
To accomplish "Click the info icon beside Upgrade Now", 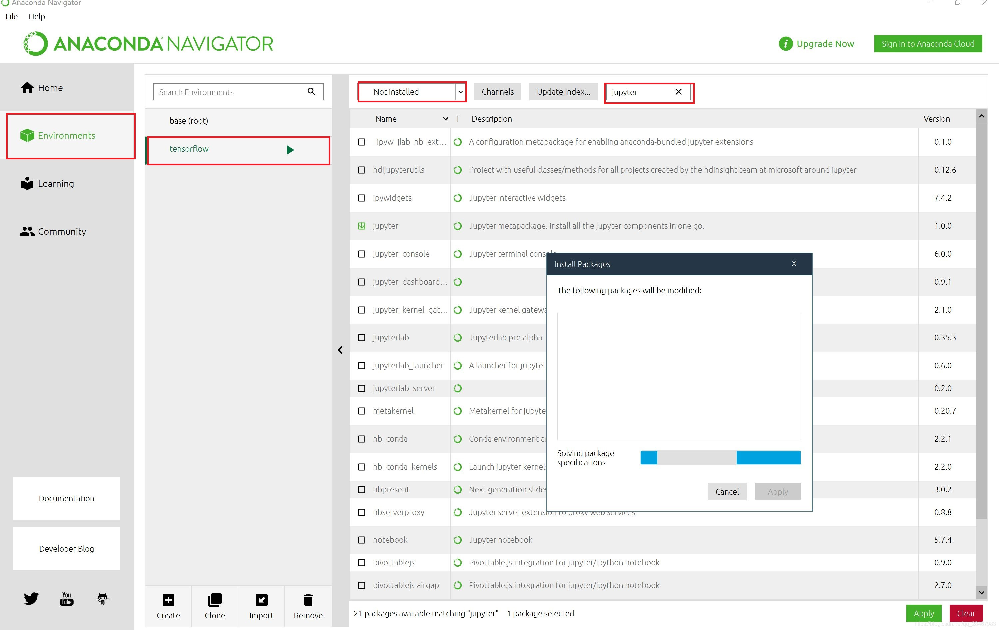I will point(785,44).
